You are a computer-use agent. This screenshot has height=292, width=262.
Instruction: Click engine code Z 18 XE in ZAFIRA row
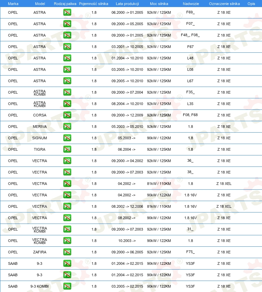point(224,252)
